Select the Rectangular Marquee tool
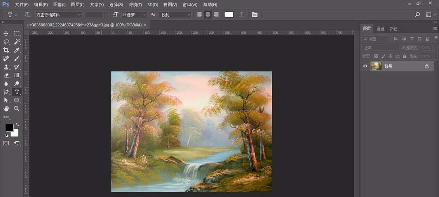439x197 pixels. (17, 34)
